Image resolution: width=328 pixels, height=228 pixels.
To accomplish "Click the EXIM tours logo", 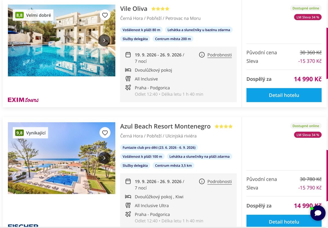I will [x=23, y=100].
